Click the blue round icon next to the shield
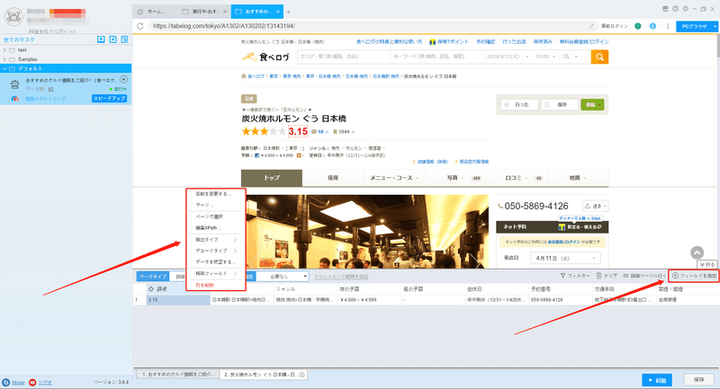The height and width of the screenshot is (389, 720). click(653, 26)
